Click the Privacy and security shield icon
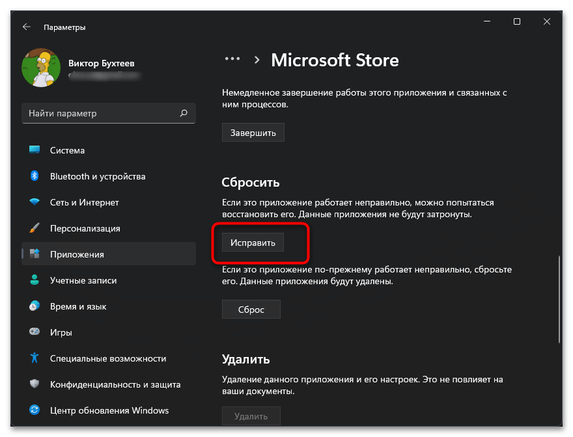This screenshot has width=573, height=437. point(35,384)
